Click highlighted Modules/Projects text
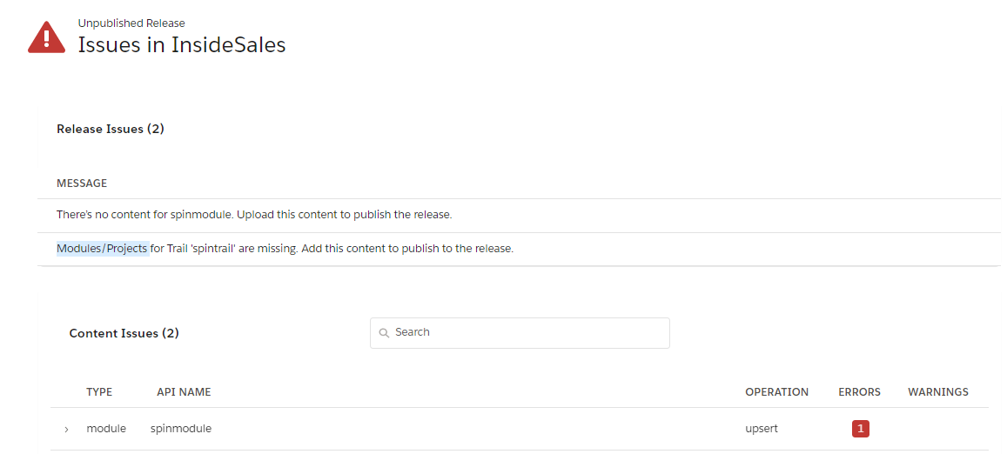 102,249
